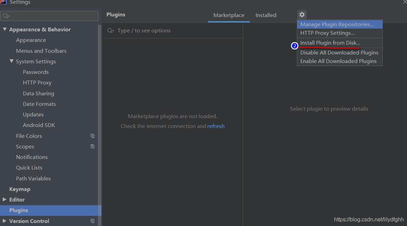Open HTTP Proxy settings in tree

(37, 83)
